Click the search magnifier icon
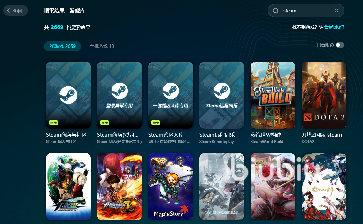The image size is (363, 224). coord(275,11)
